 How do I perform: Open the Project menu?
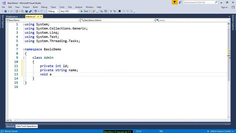pos(26,7)
